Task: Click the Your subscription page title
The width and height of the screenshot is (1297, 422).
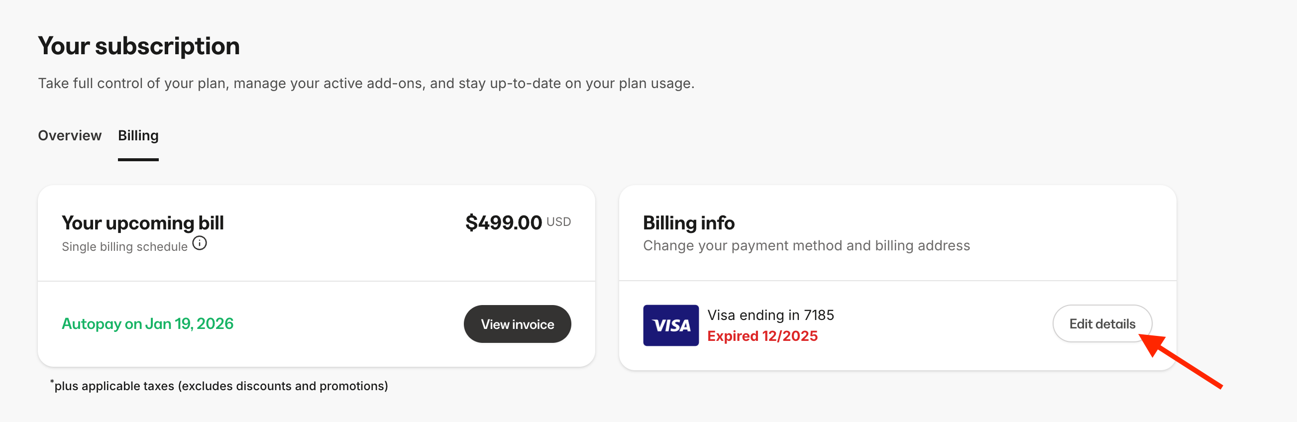Action: [139, 45]
